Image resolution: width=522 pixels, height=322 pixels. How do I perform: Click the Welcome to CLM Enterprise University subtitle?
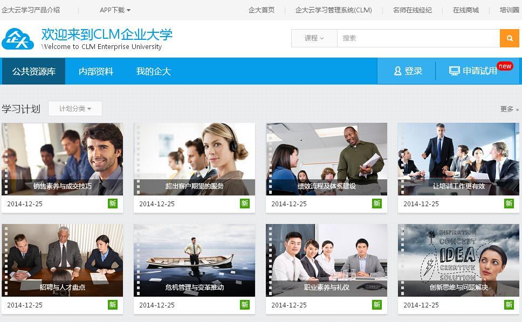click(101, 46)
